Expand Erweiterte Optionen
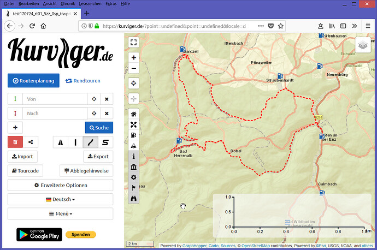 pyautogui.click(x=60, y=185)
